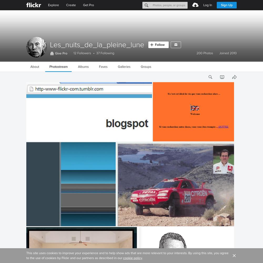The image size is (263, 263).
Task: Open the Create menu item
Action: click(x=71, y=5)
